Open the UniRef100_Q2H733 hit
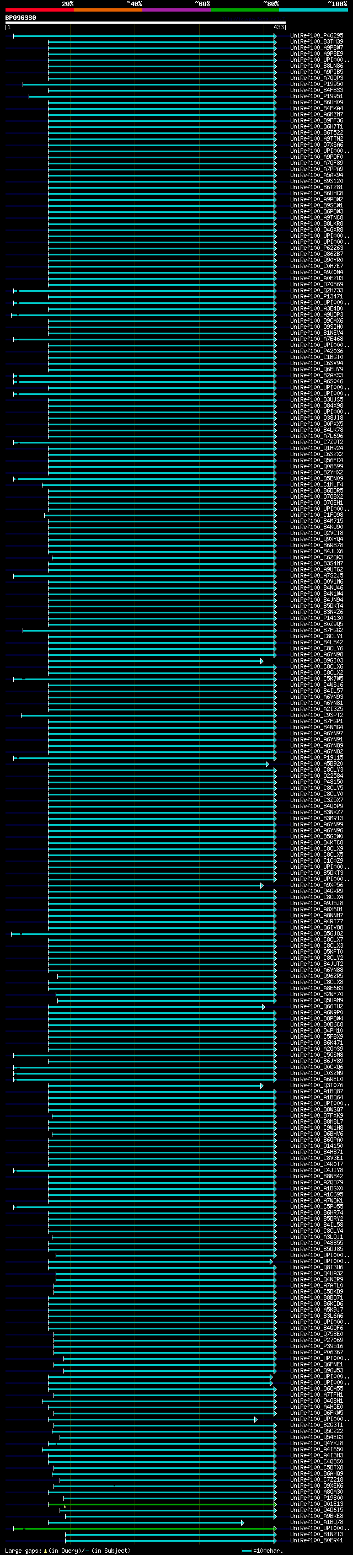This screenshot has height=1555, width=353. [317, 290]
